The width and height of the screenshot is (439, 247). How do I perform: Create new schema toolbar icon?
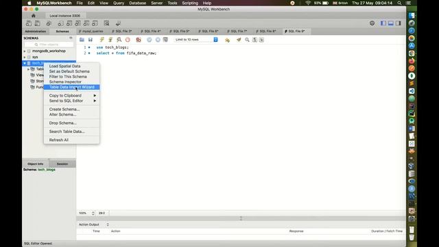(60, 23)
